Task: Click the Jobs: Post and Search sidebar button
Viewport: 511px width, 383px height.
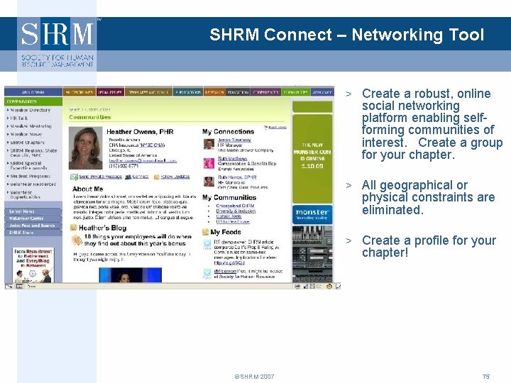Action: [33, 226]
